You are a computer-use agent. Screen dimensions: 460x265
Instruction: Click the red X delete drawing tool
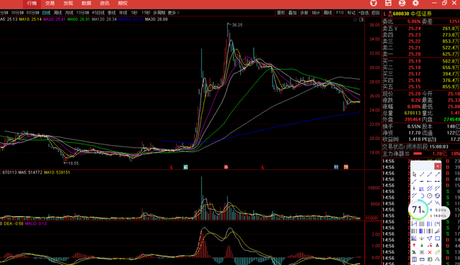(x=430, y=252)
